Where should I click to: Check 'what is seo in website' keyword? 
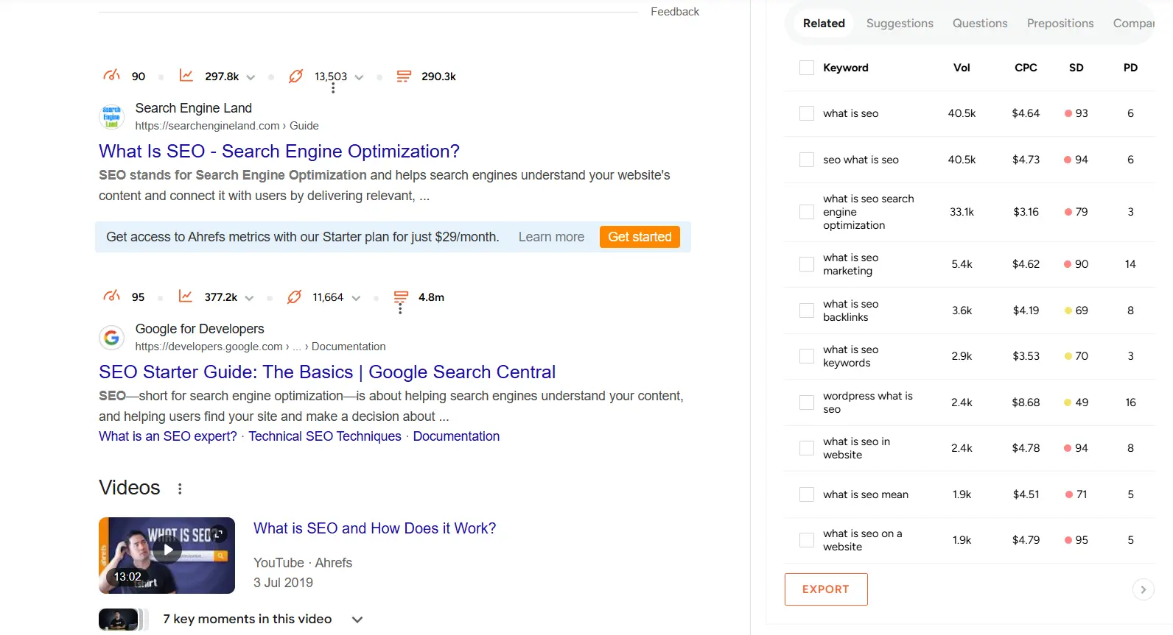point(807,448)
